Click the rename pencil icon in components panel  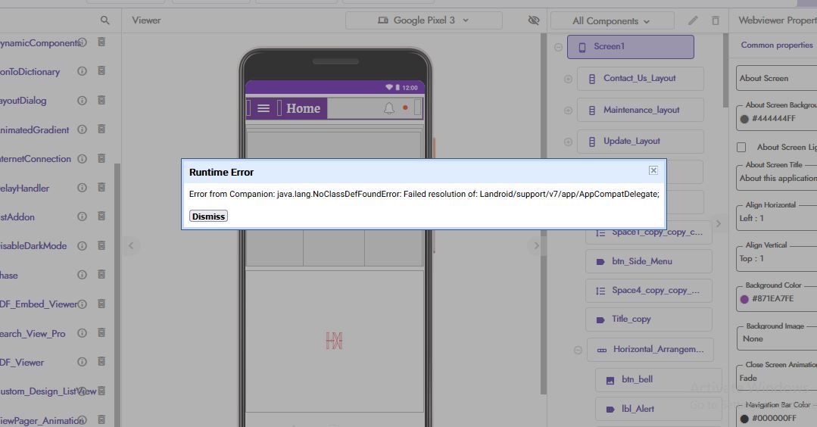(693, 20)
